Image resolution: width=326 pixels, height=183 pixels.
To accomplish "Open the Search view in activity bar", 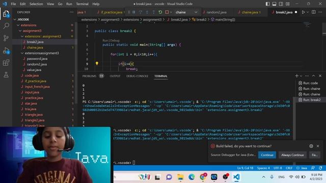I will click(6, 26).
